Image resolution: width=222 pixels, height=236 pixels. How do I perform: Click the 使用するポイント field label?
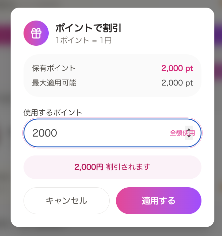53,112
